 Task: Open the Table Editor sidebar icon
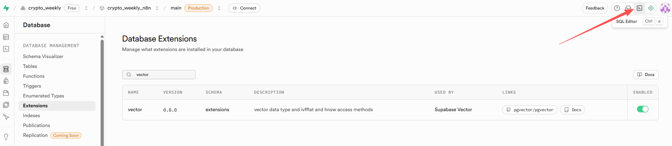pos(6,37)
